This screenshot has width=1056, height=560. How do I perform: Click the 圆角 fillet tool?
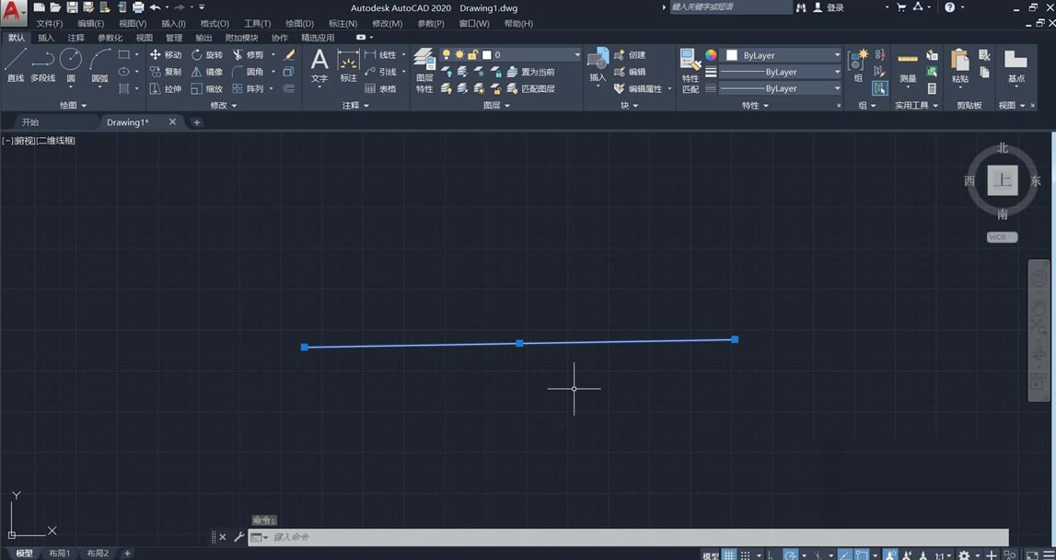point(248,72)
